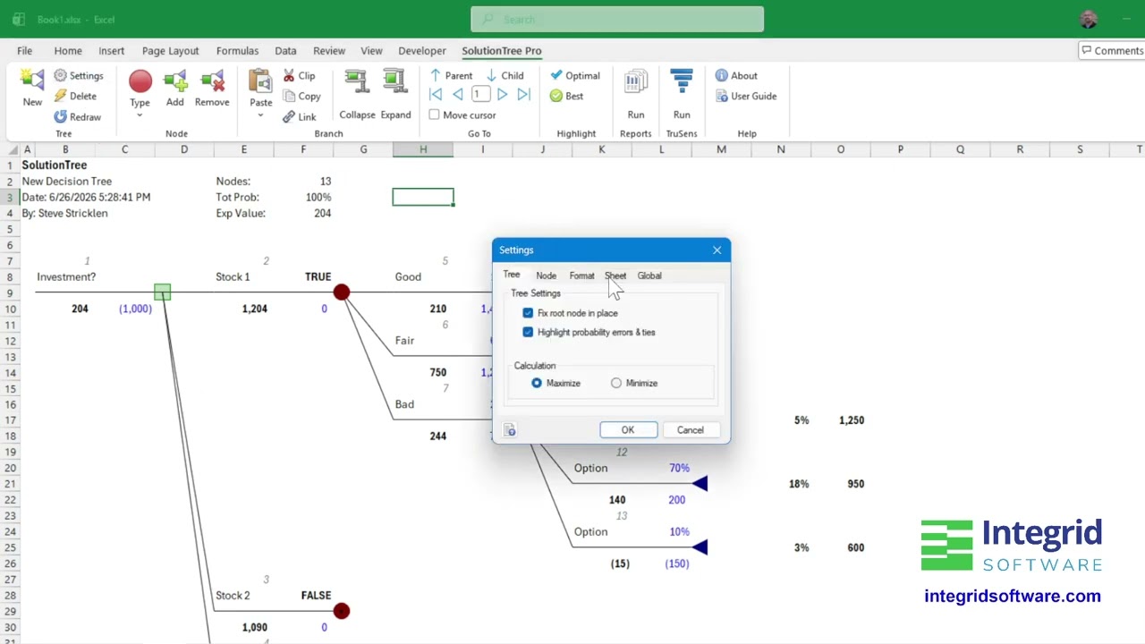
Task: Select the 10% Option end node triangle
Action: click(x=700, y=547)
